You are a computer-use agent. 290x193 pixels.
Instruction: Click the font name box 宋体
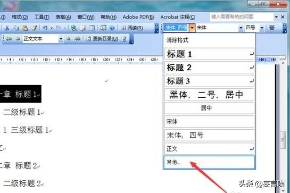tap(217, 28)
